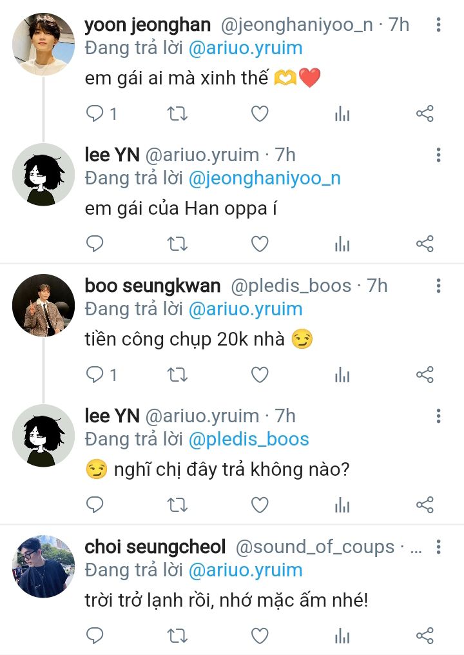This screenshot has height=655, width=464.
Task: Open yoon jeonghan's profile avatar
Action: (44, 44)
